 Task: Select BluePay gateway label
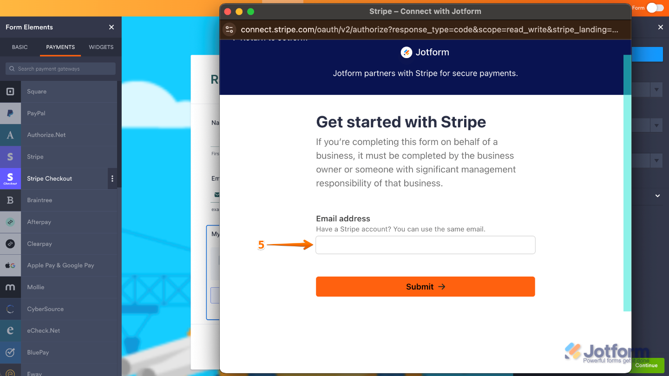coord(38,352)
